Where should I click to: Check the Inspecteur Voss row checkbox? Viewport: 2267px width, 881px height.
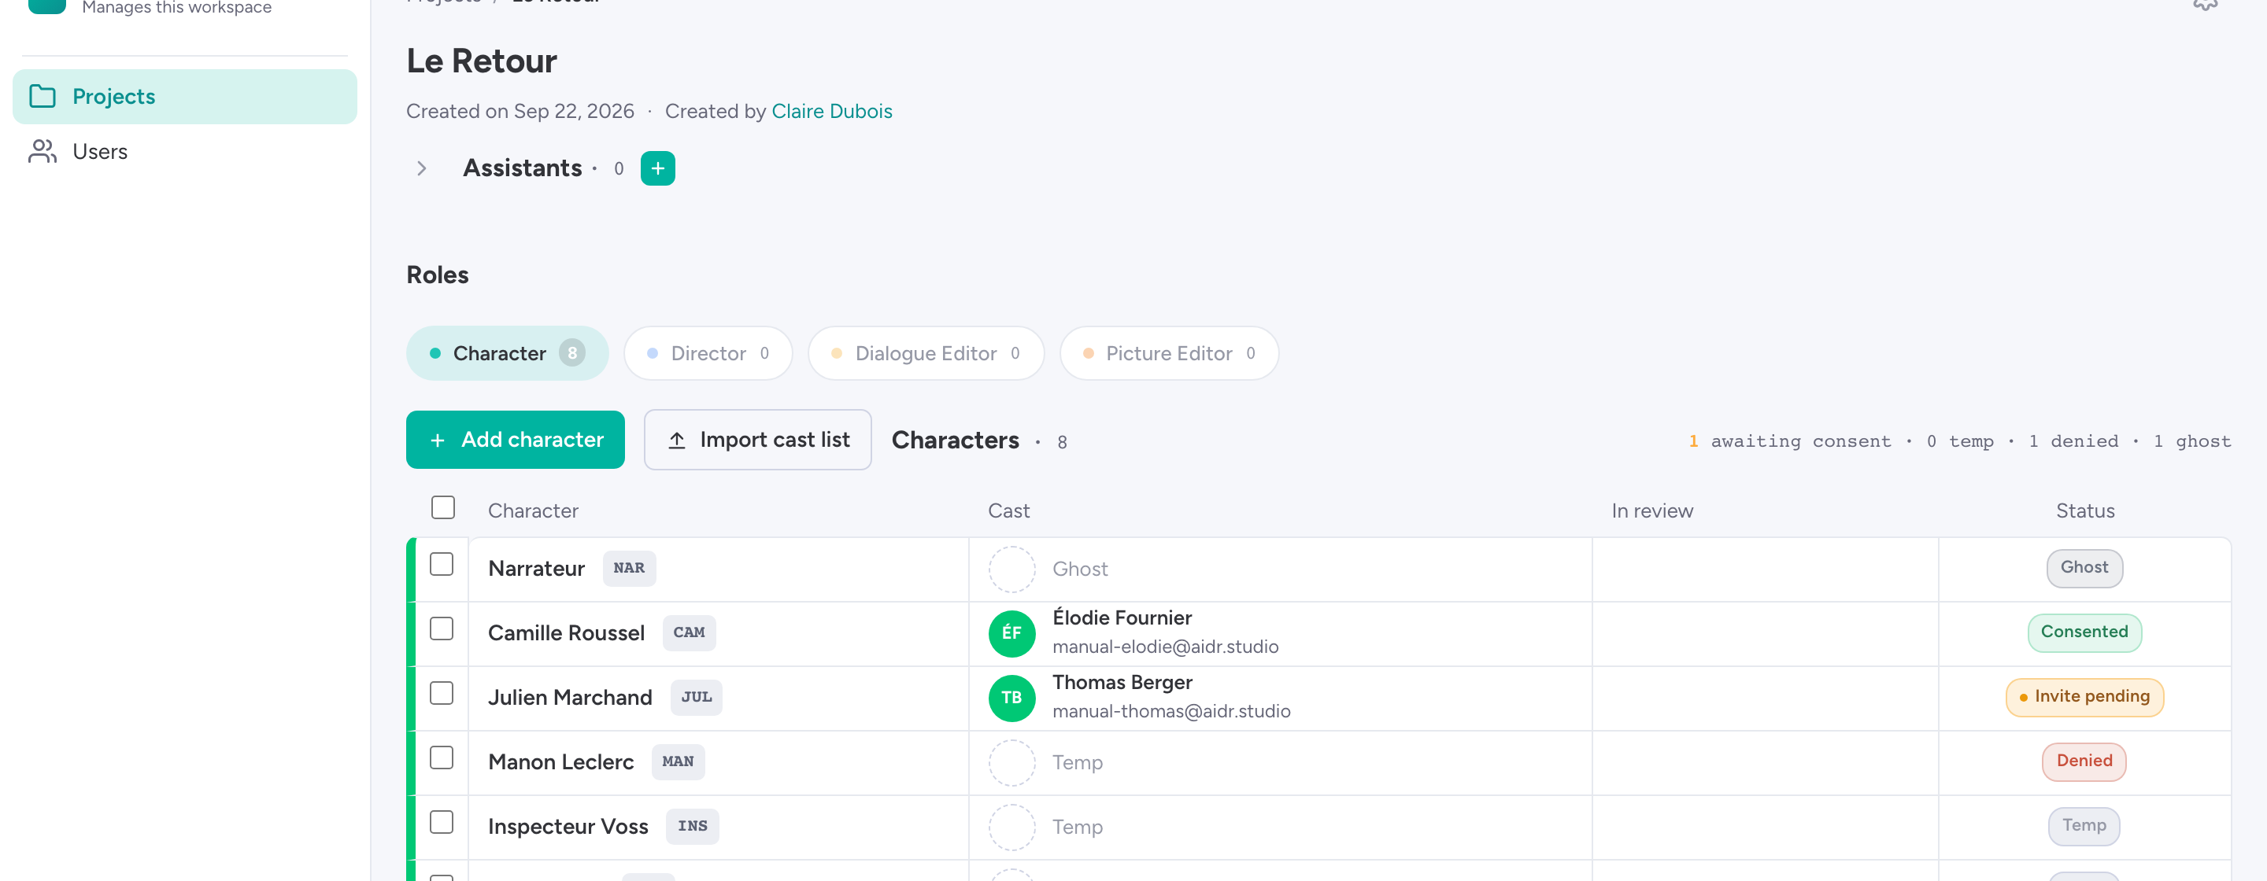pos(442,822)
